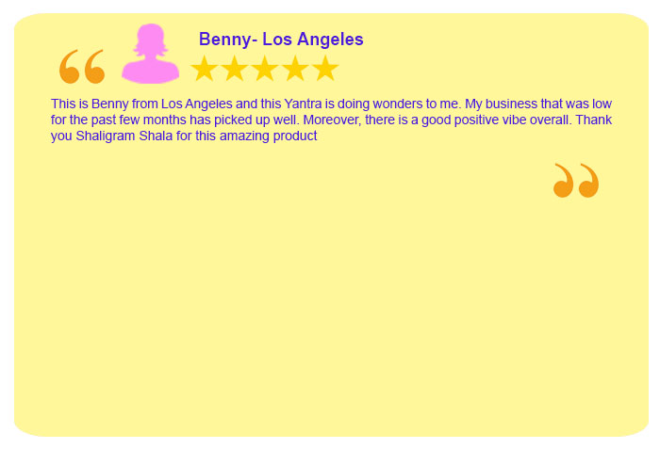The width and height of the screenshot is (660, 449).
Task: Click the second gold rating star
Action: (x=235, y=68)
